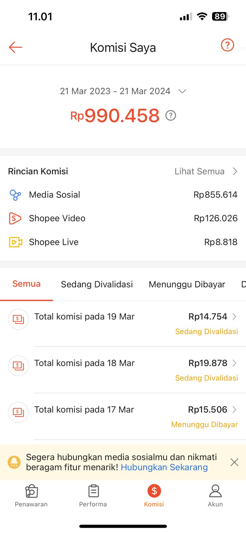Open the help question mark icon
This screenshot has height=533, width=246.
(228, 45)
